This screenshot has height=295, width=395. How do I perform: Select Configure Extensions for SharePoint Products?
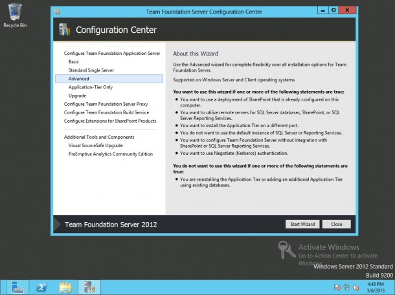tap(110, 121)
